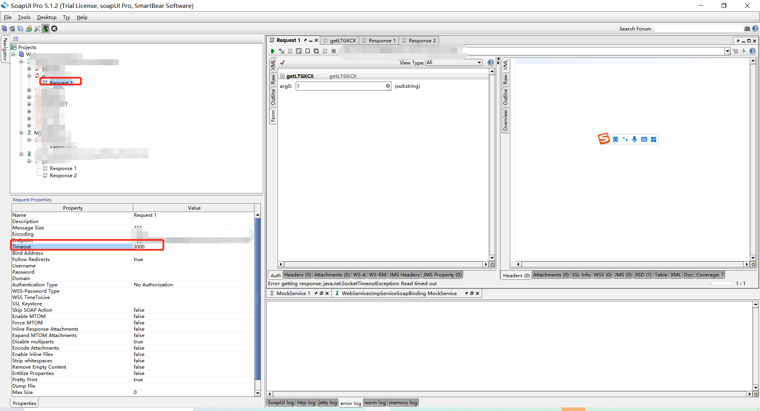
Task: Switch to the memory log tab
Action: click(403, 403)
